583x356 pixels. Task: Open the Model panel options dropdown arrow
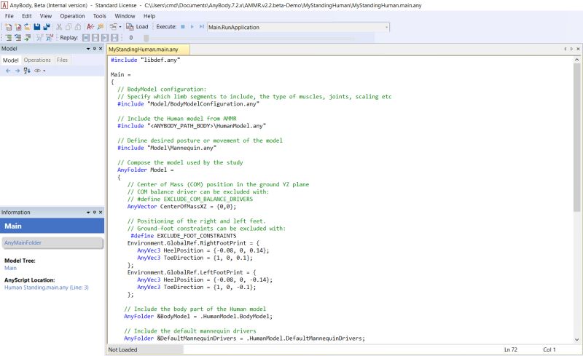(x=88, y=49)
